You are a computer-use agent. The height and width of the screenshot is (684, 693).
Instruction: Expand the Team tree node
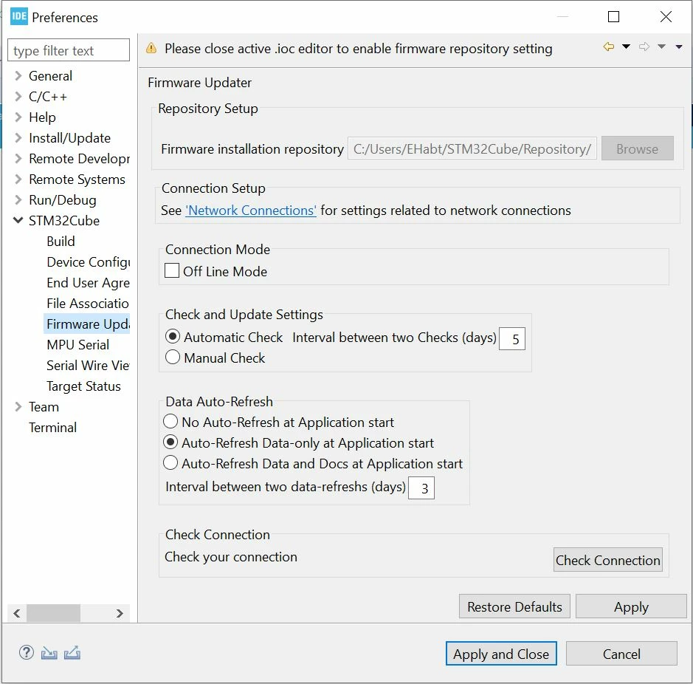[x=18, y=406]
